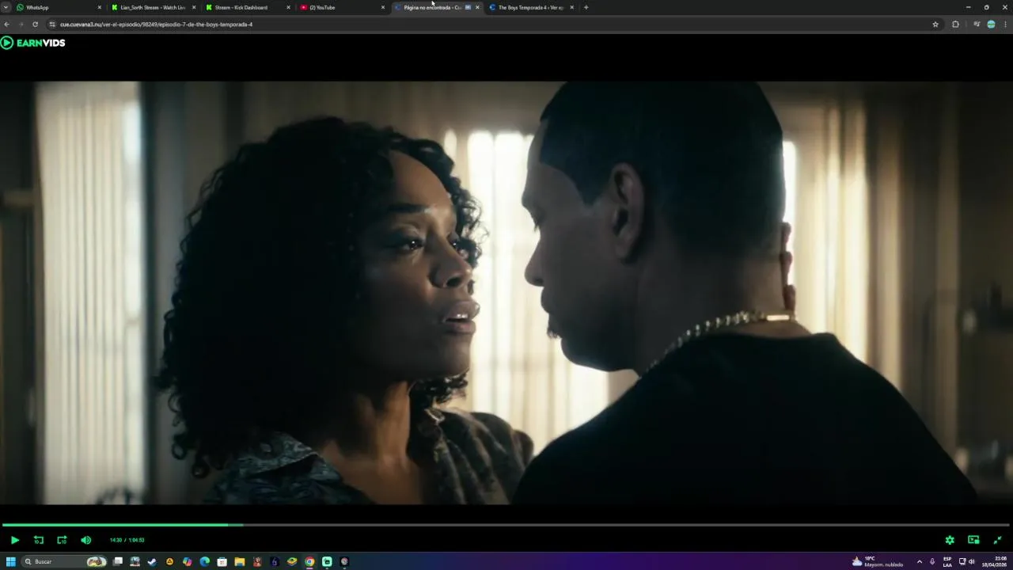Open Task View on taskbar
The image size is (1013, 570).
point(118,561)
